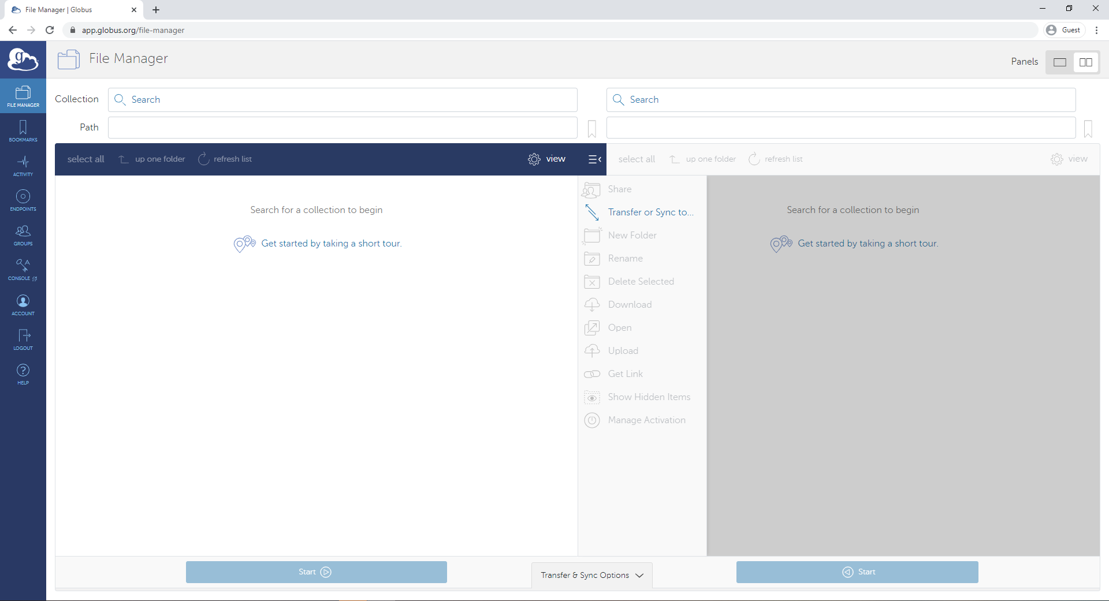1109x601 pixels.
Task: Open browser three-dot menu
Action: click(1096, 30)
